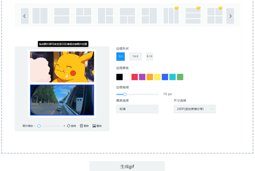Choose the two vertical columns layout
Image resolution: width=255 pixels, height=171 pixels.
coord(40,16)
